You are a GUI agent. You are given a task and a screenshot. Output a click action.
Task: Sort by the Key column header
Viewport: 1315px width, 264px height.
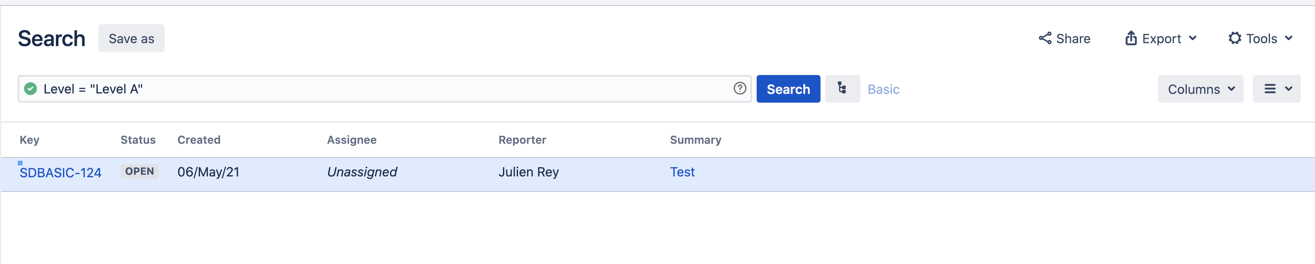coord(29,140)
